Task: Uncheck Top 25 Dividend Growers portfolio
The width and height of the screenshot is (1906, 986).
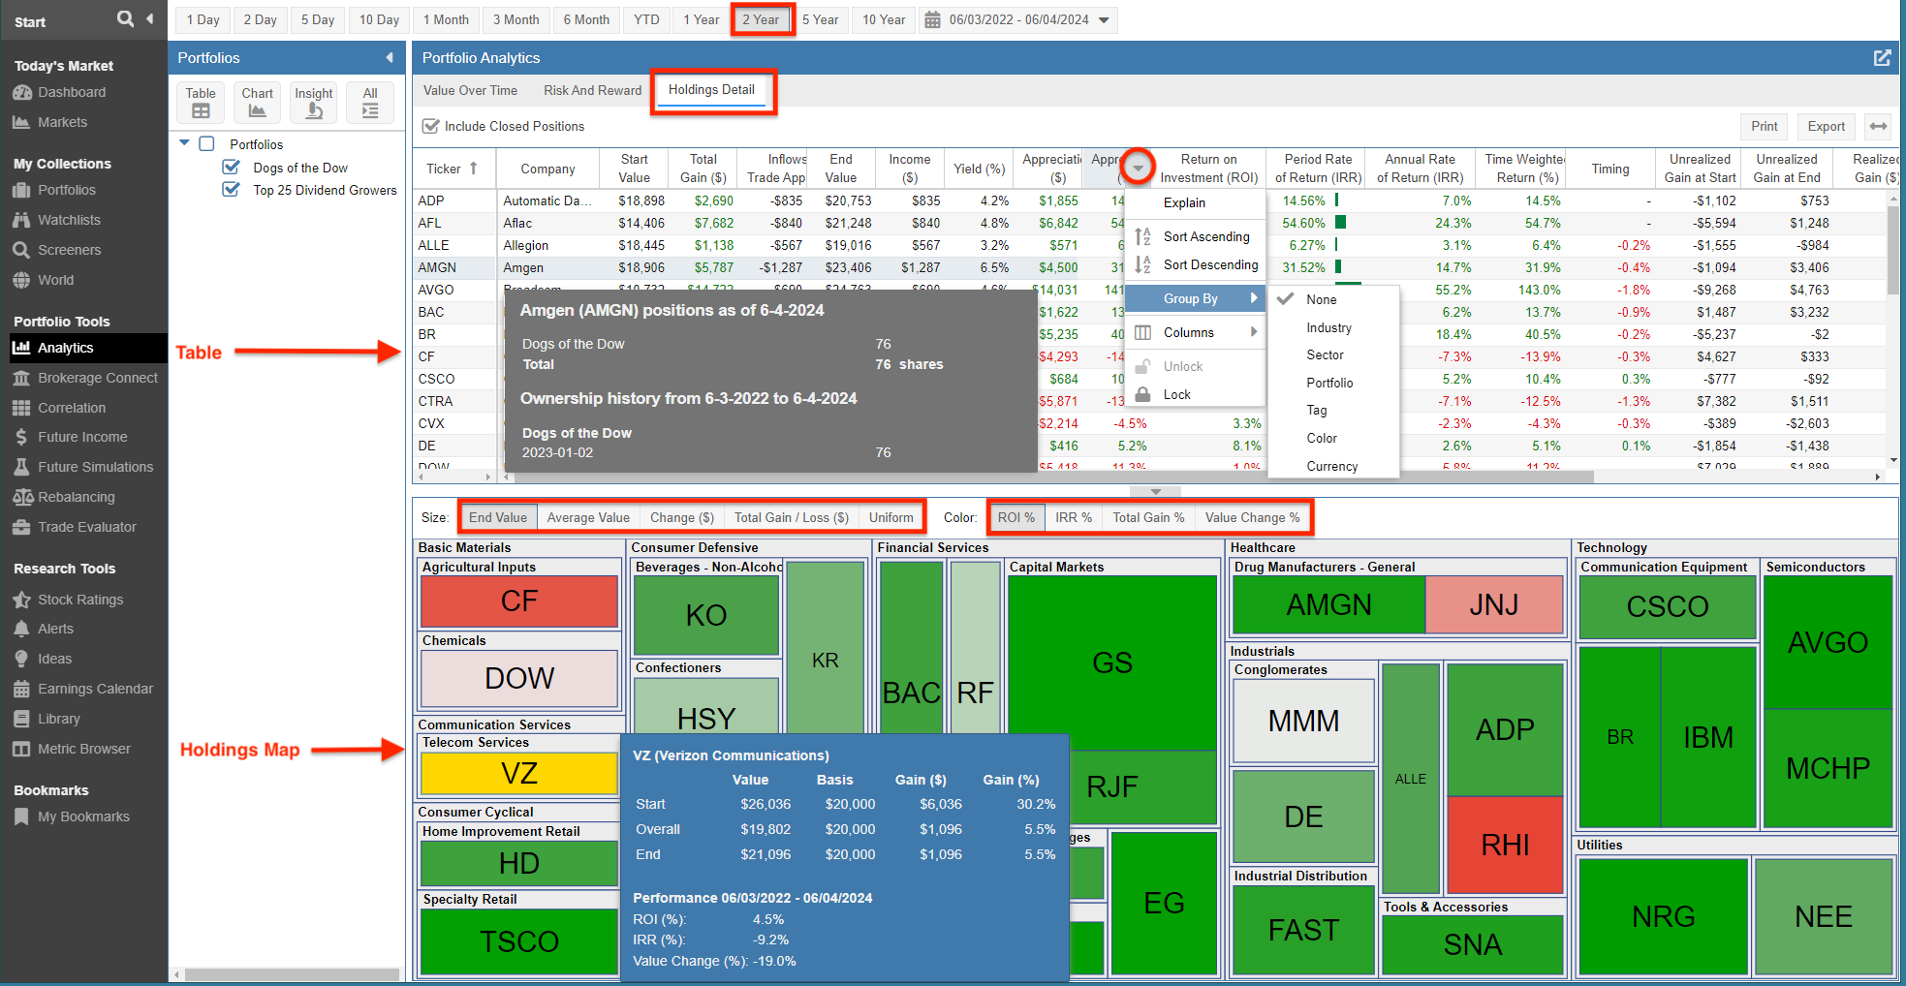Action: click(x=232, y=189)
